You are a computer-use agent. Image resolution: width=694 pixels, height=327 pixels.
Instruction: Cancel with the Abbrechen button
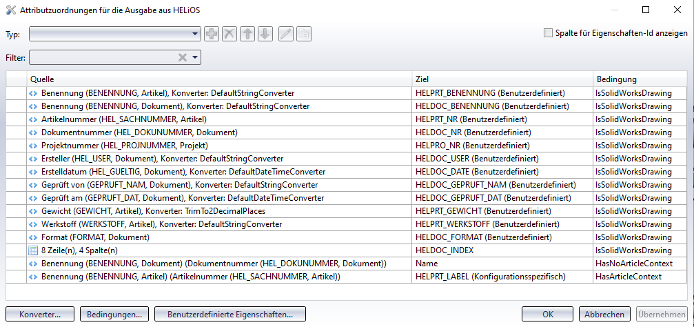(x=604, y=315)
